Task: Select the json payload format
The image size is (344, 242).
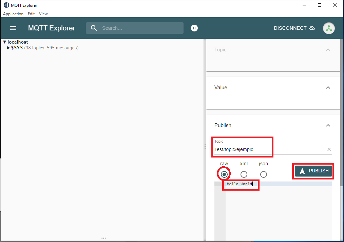Action: point(264,174)
